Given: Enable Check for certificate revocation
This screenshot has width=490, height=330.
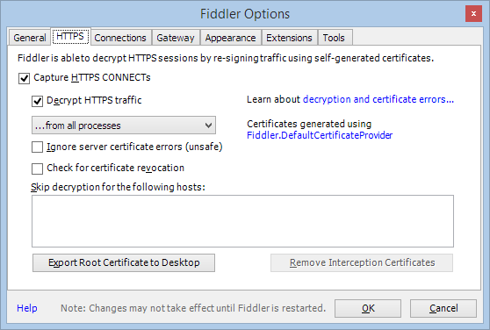Looking at the screenshot, I should (x=37, y=169).
